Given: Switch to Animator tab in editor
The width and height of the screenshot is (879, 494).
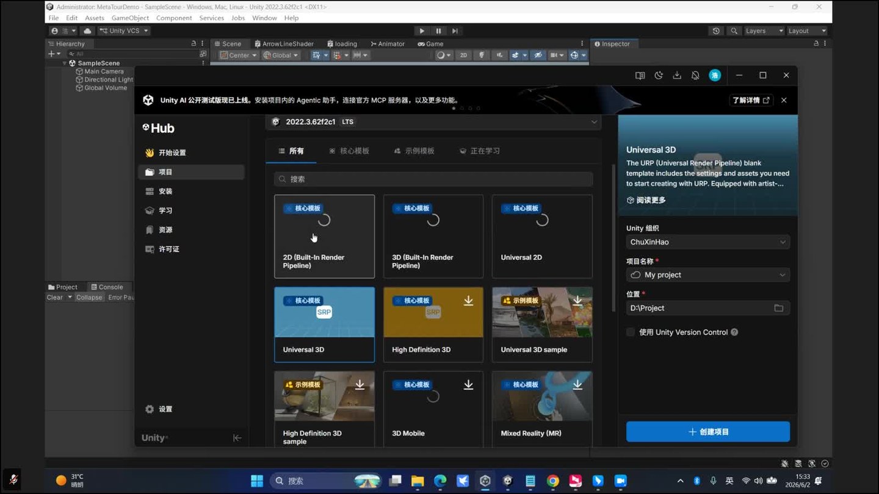Looking at the screenshot, I should pos(388,44).
